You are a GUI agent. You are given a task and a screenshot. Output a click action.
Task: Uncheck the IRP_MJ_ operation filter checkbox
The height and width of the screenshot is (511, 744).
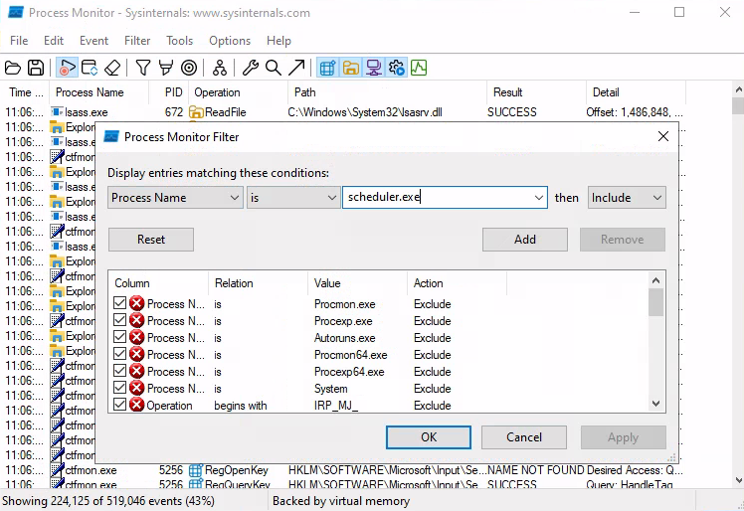click(x=120, y=406)
